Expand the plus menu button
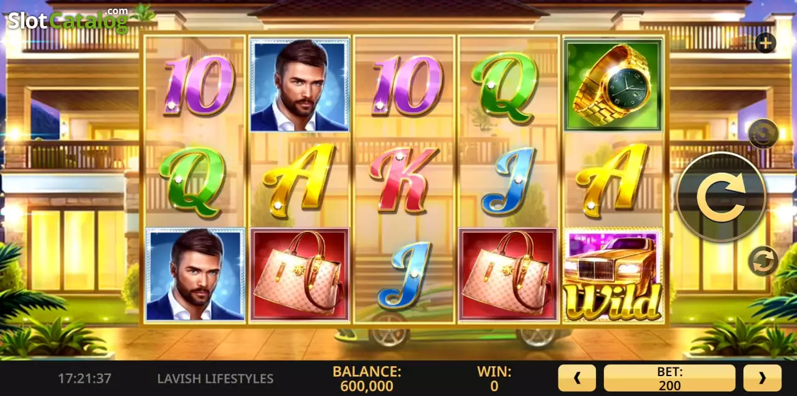The image size is (797, 396). (x=765, y=43)
